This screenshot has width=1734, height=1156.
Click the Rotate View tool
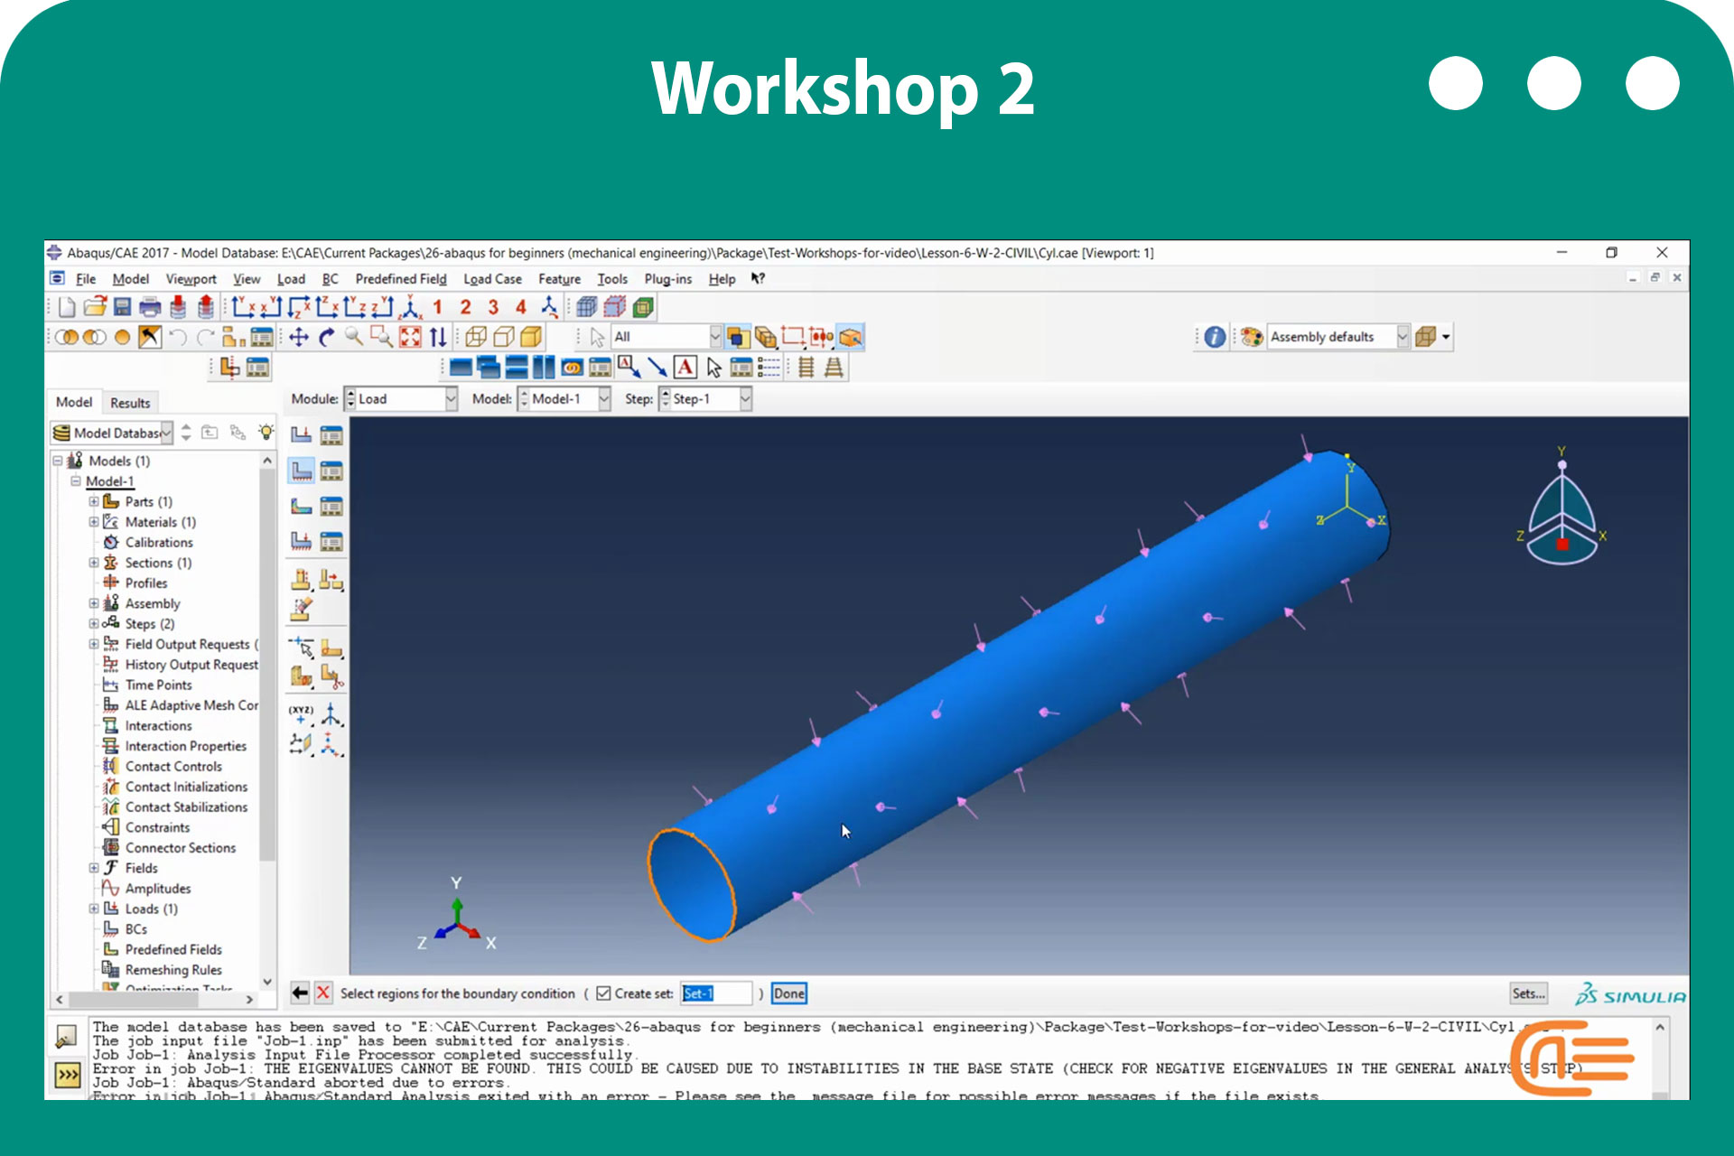pyautogui.click(x=327, y=337)
